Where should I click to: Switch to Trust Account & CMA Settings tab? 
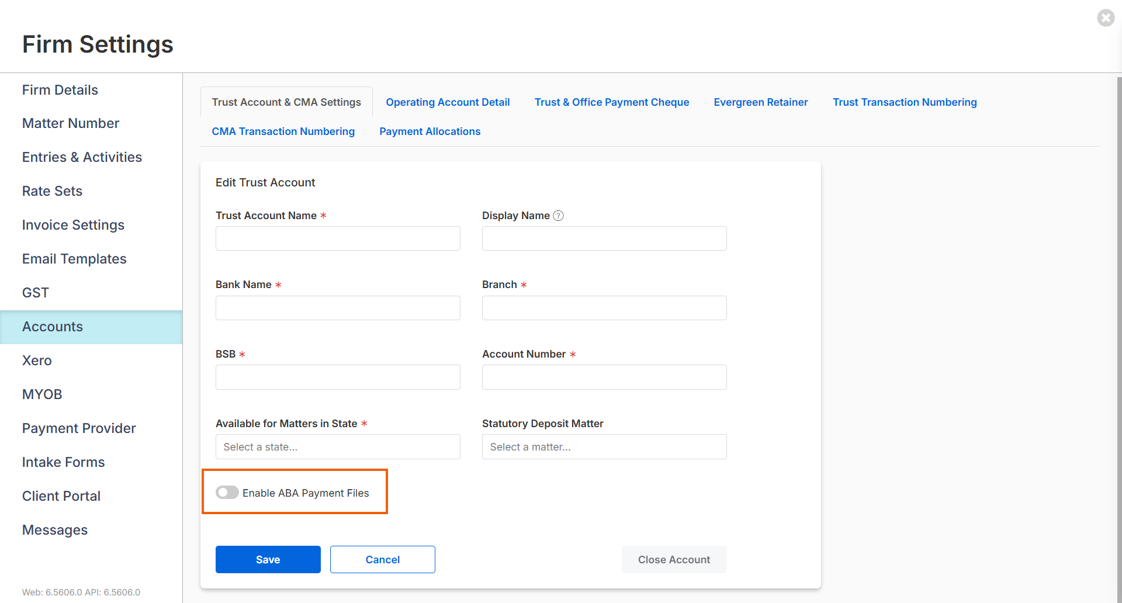click(x=286, y=102)
